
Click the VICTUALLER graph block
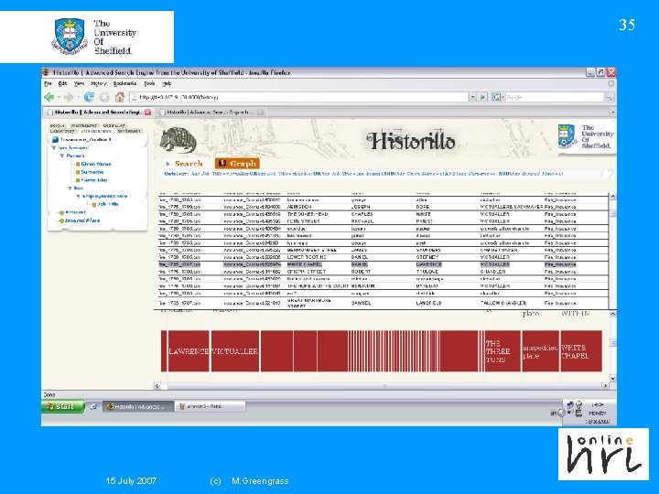tap(235, 351)
